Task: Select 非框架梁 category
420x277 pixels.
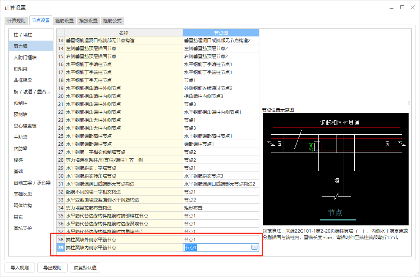Action: (31, 80)
